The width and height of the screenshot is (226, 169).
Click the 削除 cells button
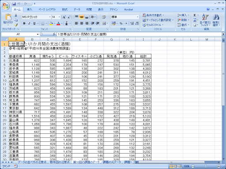click(x=183, y=20)
